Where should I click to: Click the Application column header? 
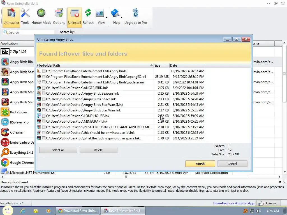pos(17,43)
